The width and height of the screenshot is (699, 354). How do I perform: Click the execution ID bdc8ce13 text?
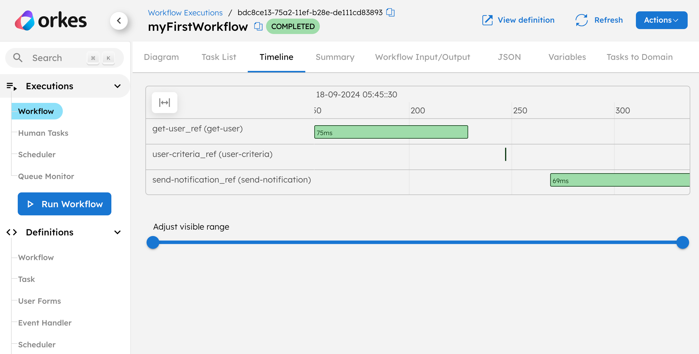tap(310, 12)
